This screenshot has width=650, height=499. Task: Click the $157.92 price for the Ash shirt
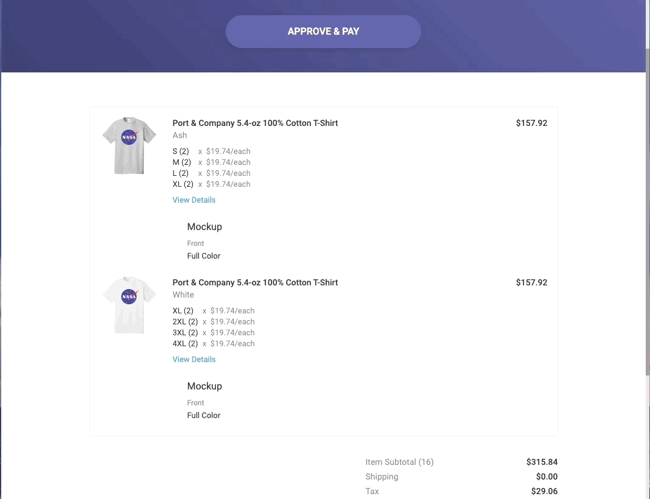(531, 123)
